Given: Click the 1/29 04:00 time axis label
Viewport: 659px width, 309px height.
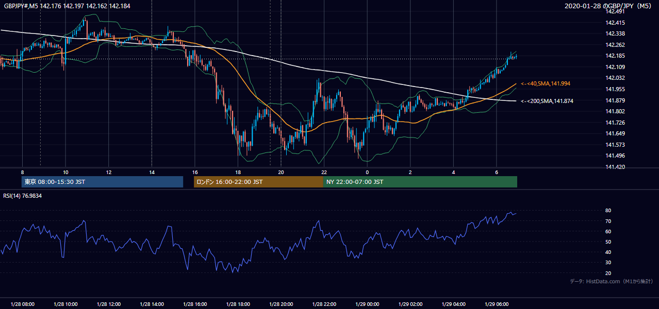Looking at the screenshot, I should point(454,304).
